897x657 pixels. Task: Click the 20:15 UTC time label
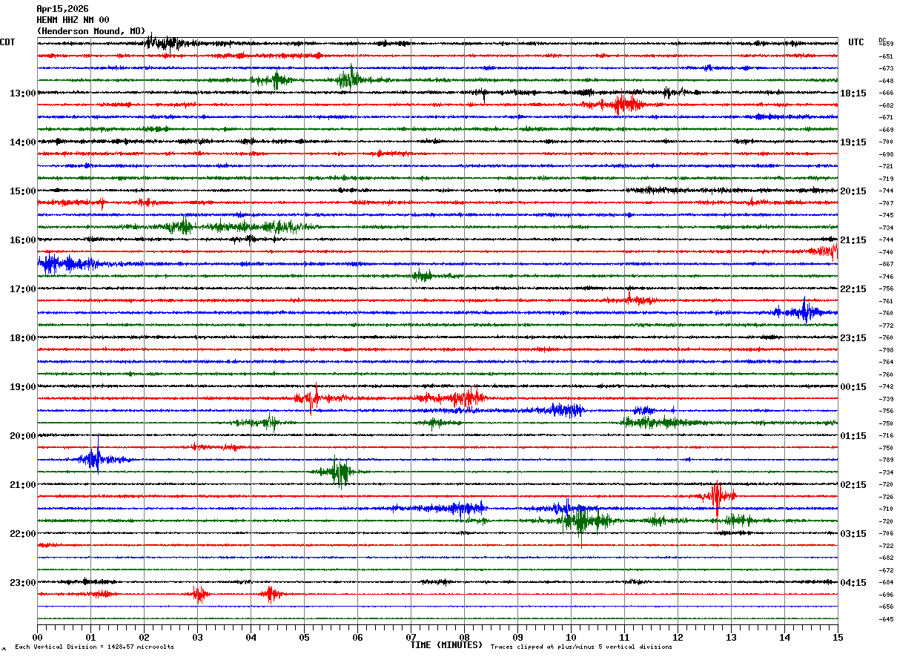[x=853, y=191]
